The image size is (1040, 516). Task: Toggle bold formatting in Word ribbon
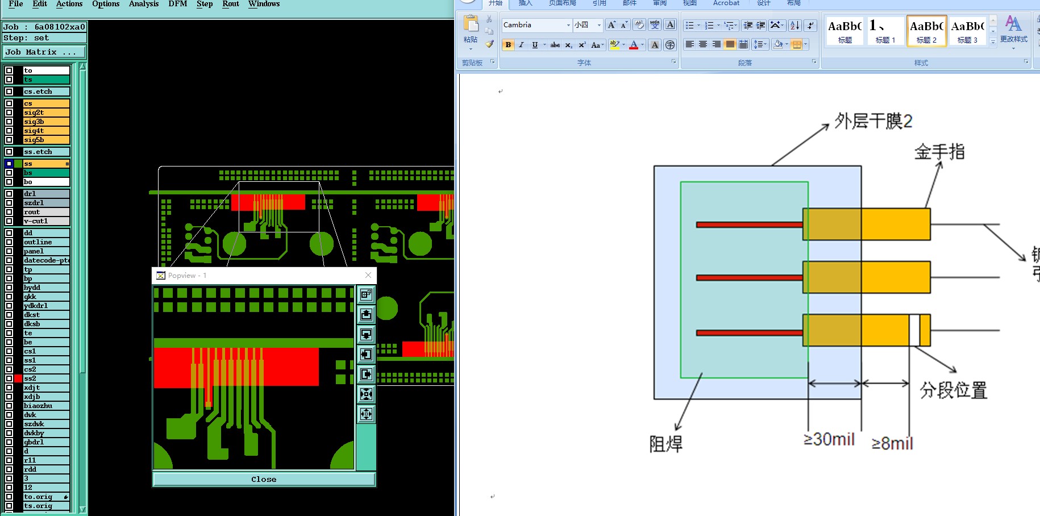[x=508, y=45]
